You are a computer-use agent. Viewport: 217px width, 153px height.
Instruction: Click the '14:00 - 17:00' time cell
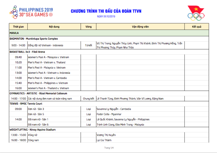tap(18, 99)
